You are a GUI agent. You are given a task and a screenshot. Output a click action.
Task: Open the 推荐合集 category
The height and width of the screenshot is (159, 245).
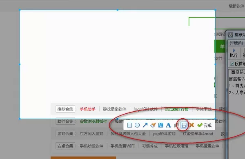point(65,109)
